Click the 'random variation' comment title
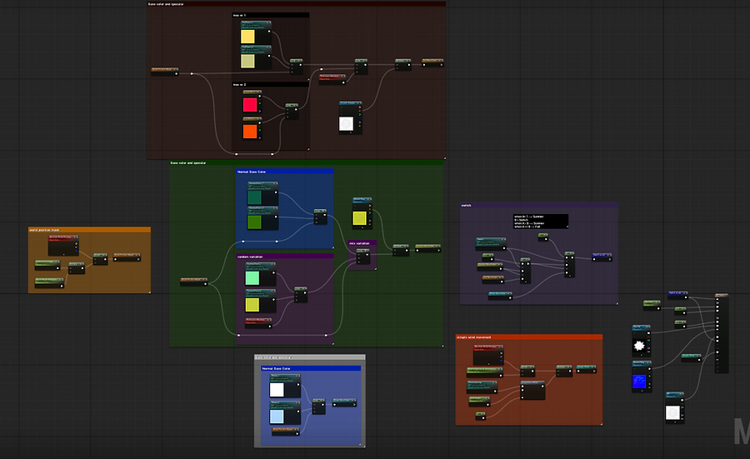750x459 pixels. 250,257
